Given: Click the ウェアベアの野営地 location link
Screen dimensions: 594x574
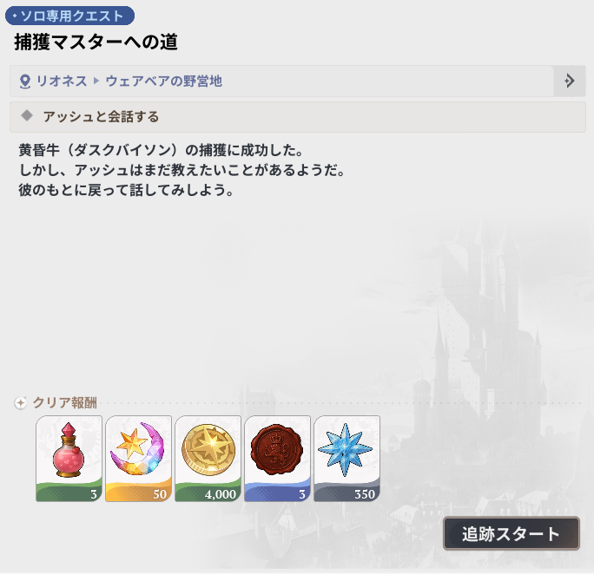Looking at the screenshot, I should coord(163,81).
